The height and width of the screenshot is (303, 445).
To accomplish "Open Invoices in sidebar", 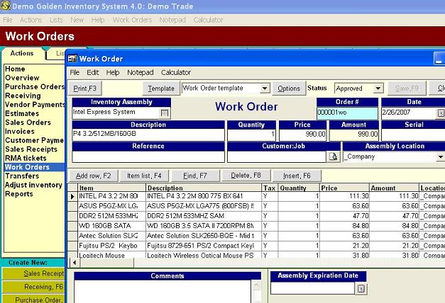I will 20,132.
